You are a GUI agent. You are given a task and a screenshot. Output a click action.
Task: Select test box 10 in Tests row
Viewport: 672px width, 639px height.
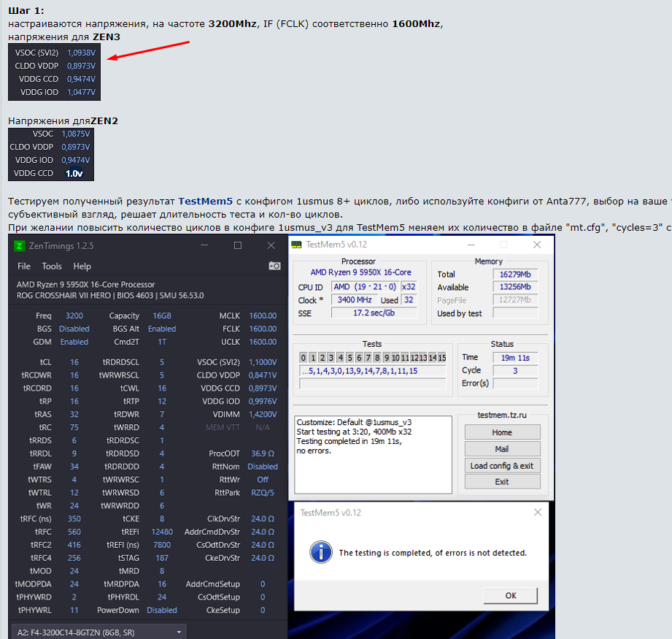pos(395,358)
